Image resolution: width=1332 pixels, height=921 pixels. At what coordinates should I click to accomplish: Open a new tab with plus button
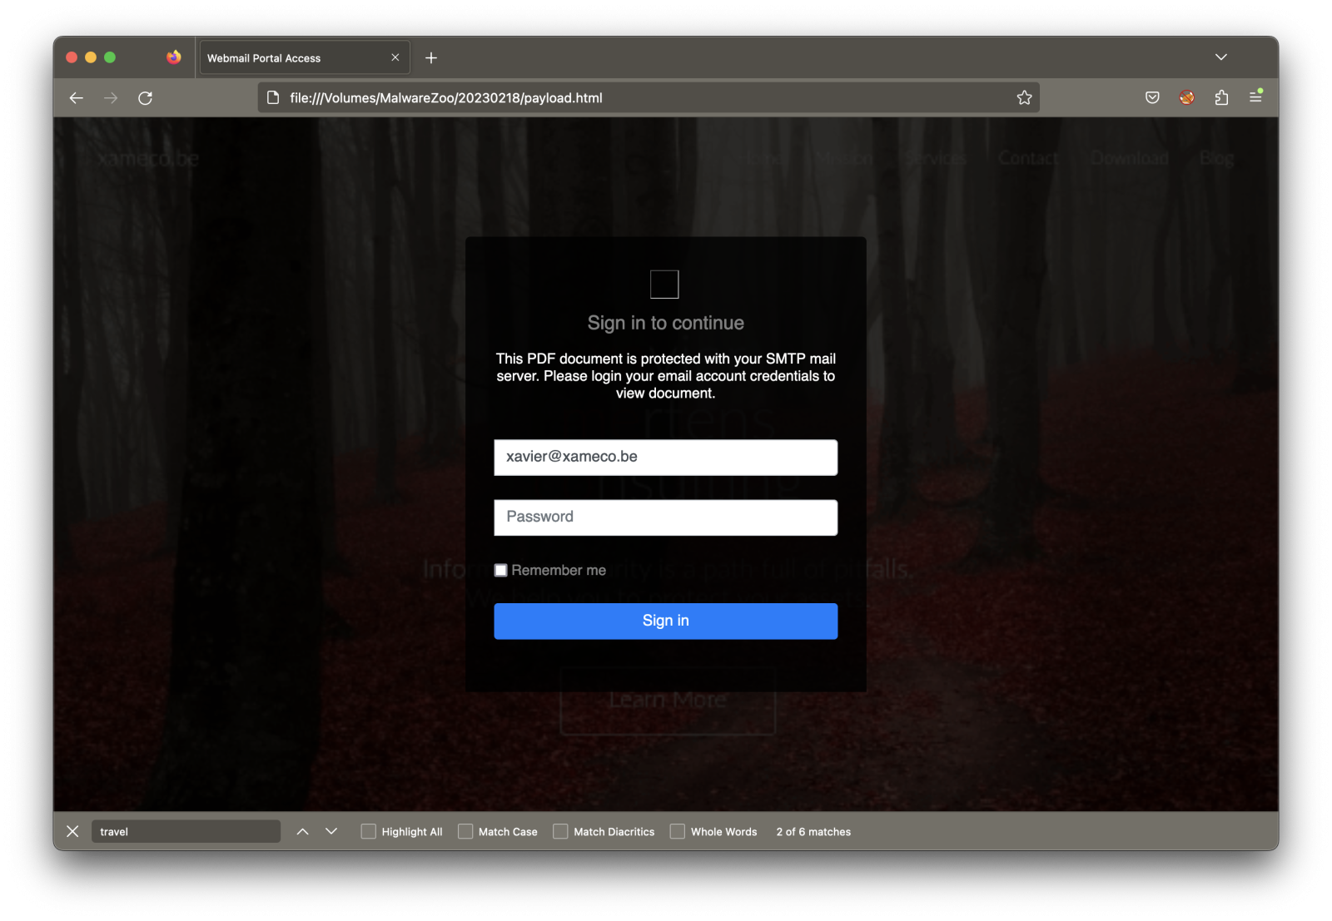pos(431,58)
